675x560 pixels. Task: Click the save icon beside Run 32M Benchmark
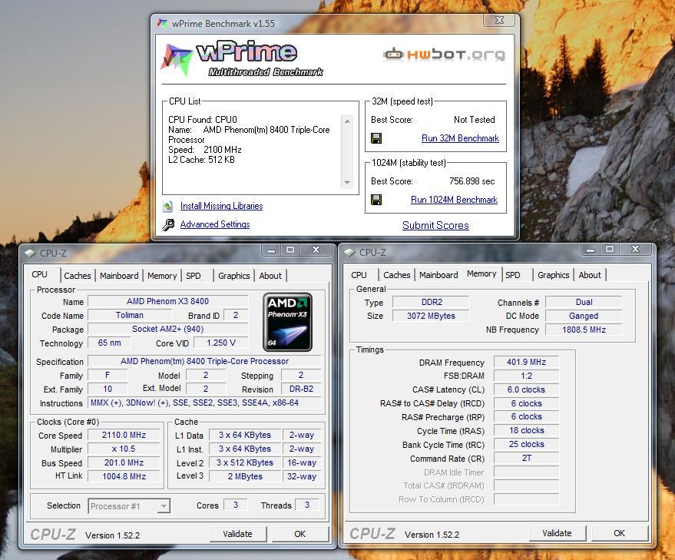coord(376,138)
